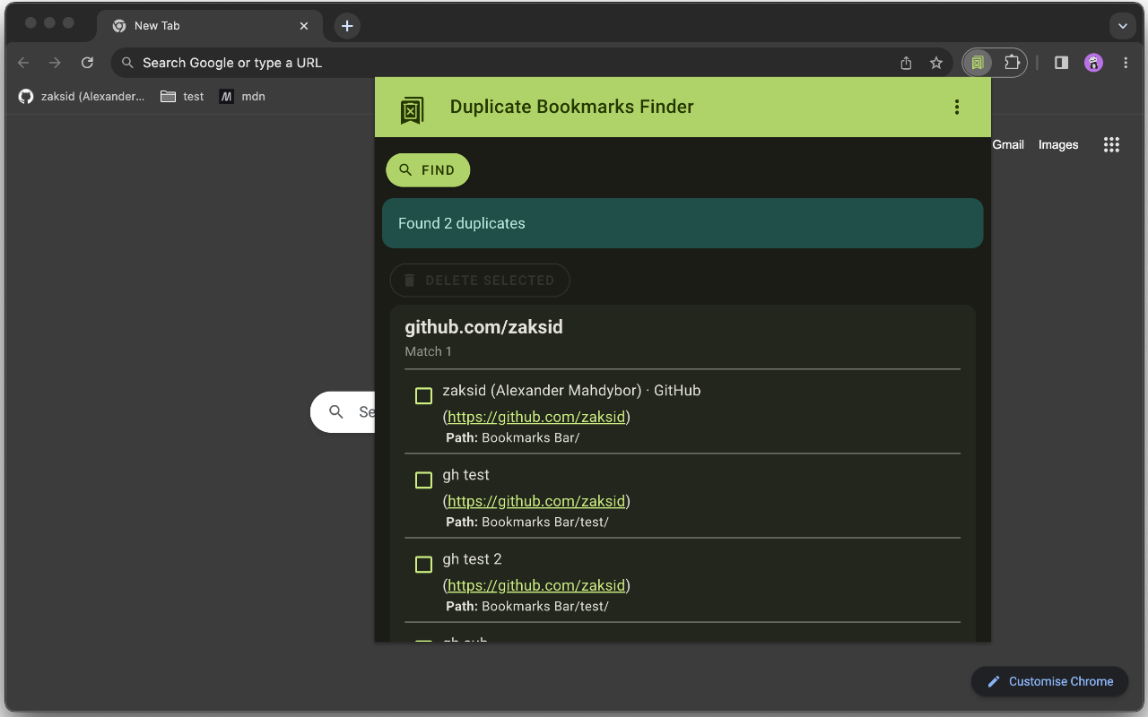Close the New Tab tab

coord(304,26)
